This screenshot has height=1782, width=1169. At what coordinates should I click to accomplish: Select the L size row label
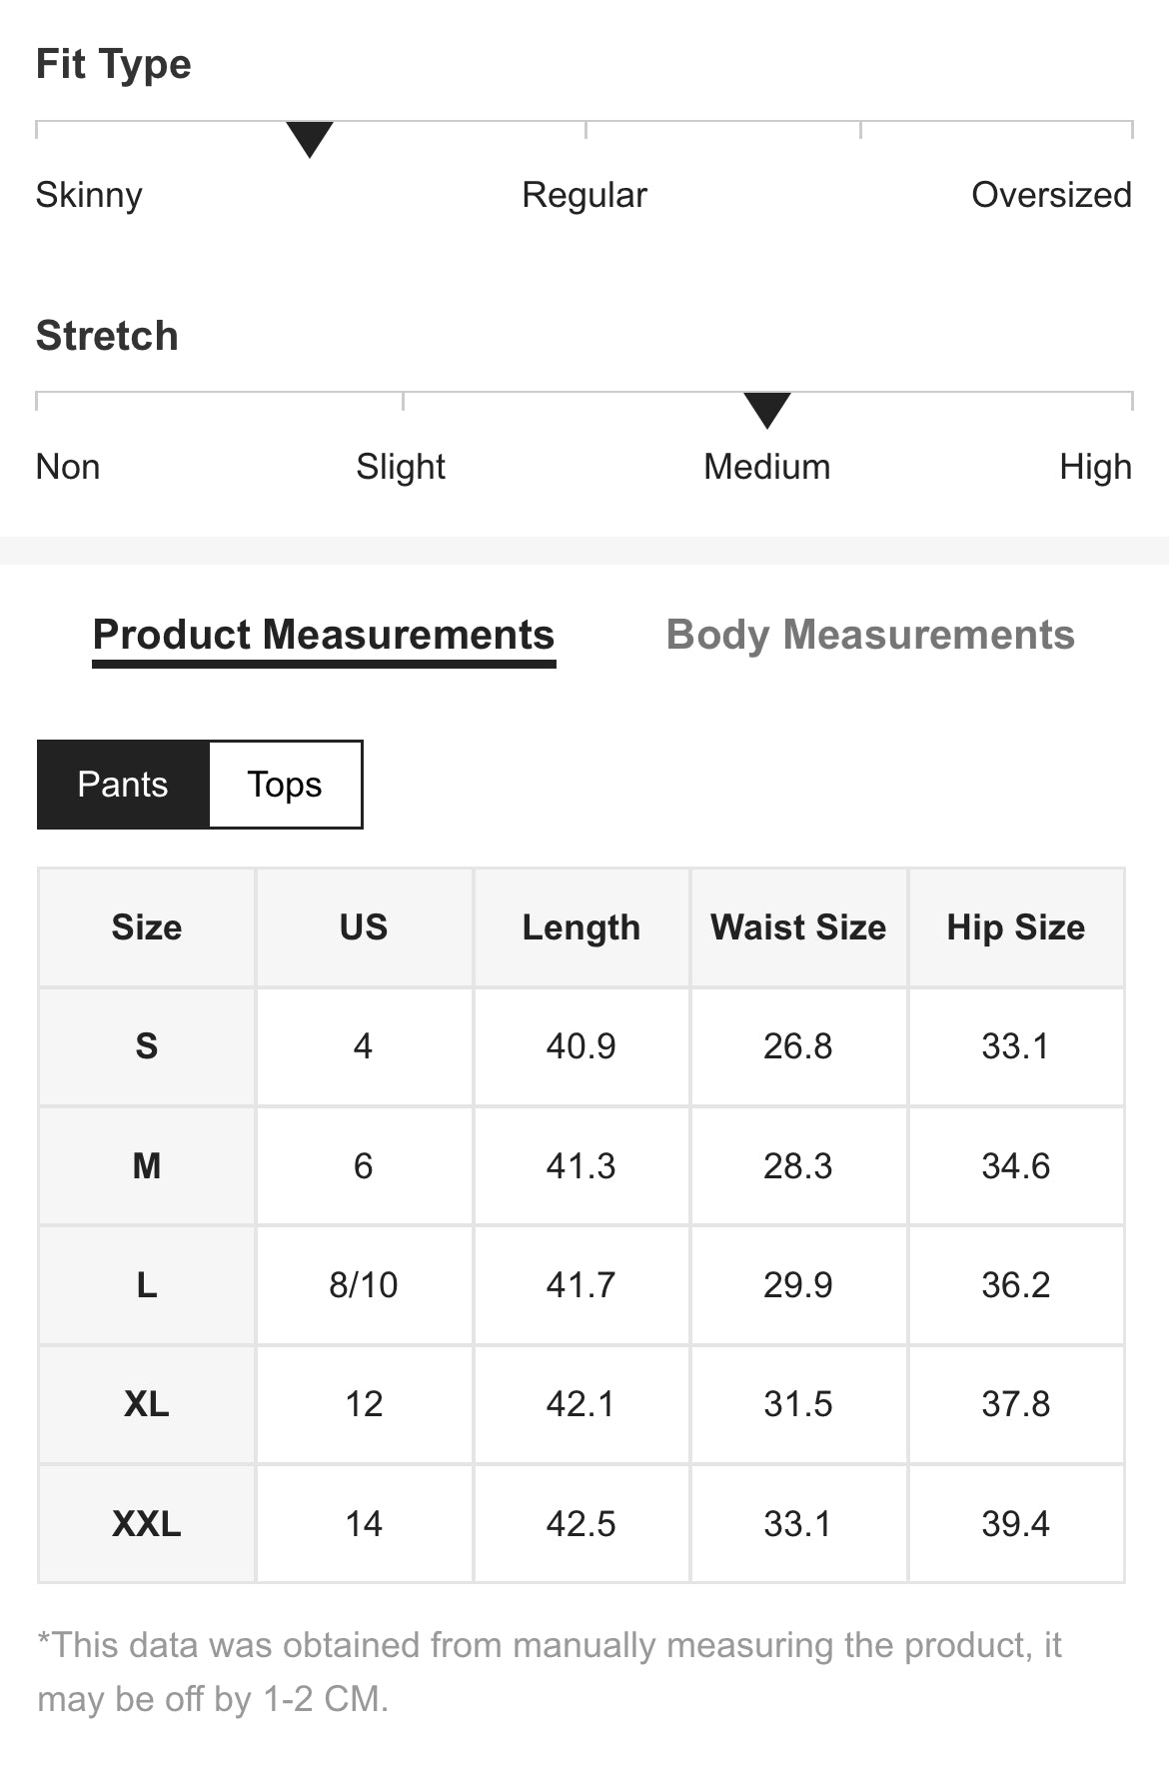[147, 1285]
